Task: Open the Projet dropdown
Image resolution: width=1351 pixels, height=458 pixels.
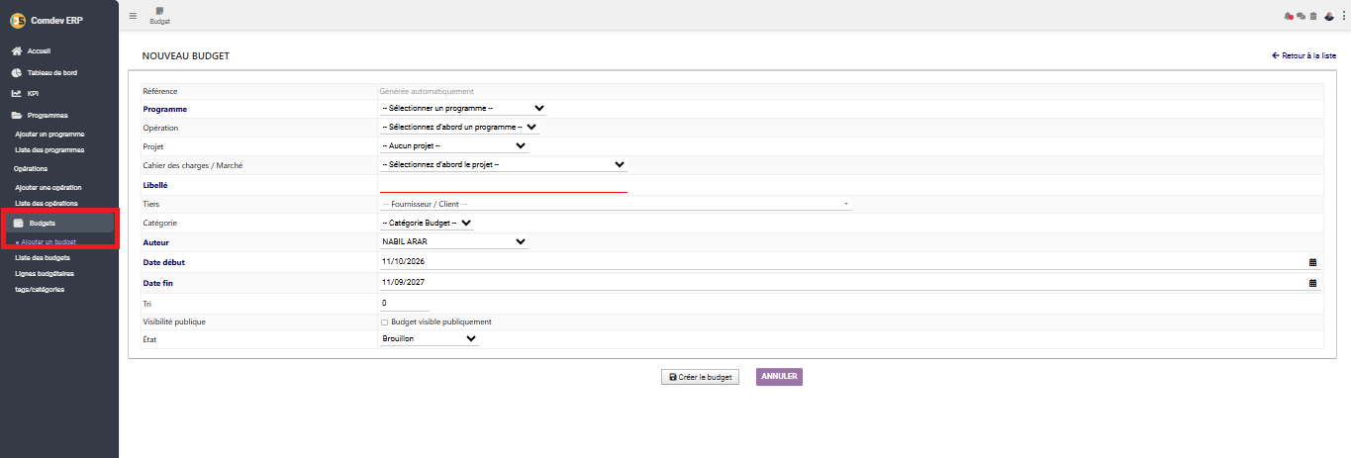Action: point(454,145)
